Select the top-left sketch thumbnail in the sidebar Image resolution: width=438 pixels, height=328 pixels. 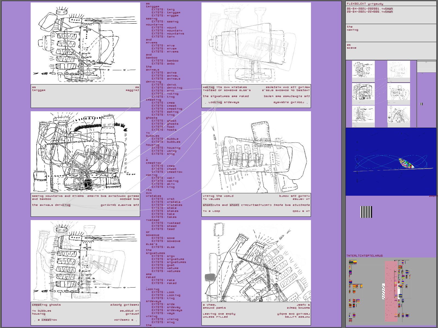(x=363, y=69)
